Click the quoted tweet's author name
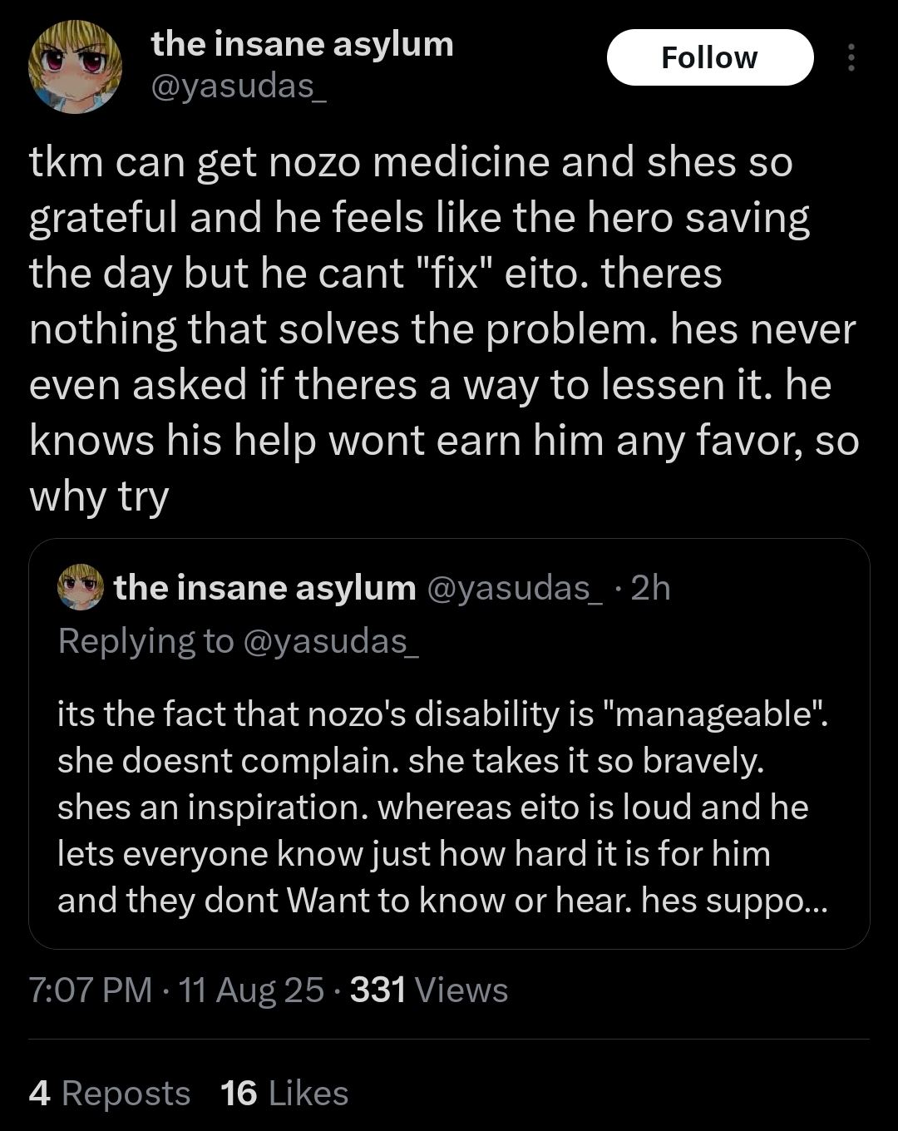The width and height of the screenshot is (898, 1131). pyautogui.click(x=264, y=587)
